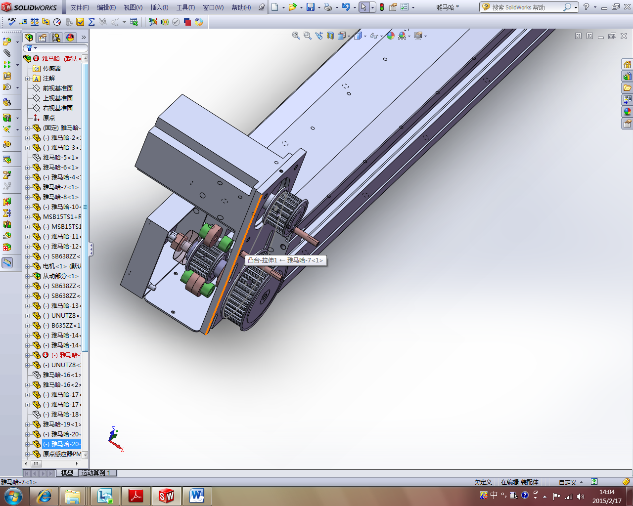The image size is (633, 506).
Task: Click the Save icon
Action: tap(311, 7)
